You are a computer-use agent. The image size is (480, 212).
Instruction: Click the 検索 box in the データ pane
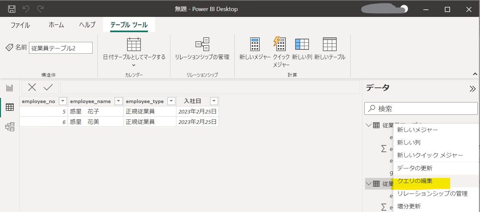coord(421,109)
